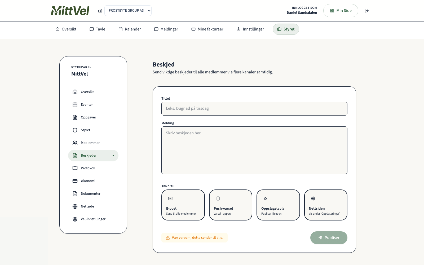
Task: Toggle the E-post send channel
Action: click(x=183, y=205)
